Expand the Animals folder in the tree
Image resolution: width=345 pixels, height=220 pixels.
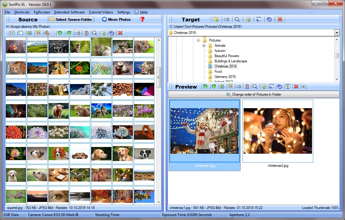point(204,45)
